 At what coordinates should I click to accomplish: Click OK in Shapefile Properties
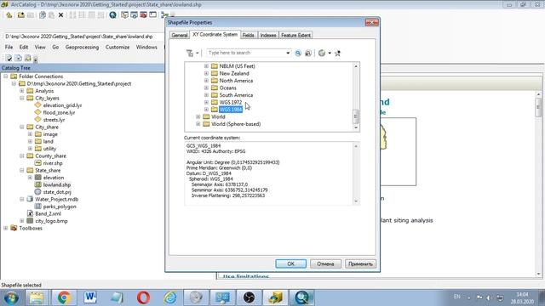pyautogui.click(x=291, y=263)
